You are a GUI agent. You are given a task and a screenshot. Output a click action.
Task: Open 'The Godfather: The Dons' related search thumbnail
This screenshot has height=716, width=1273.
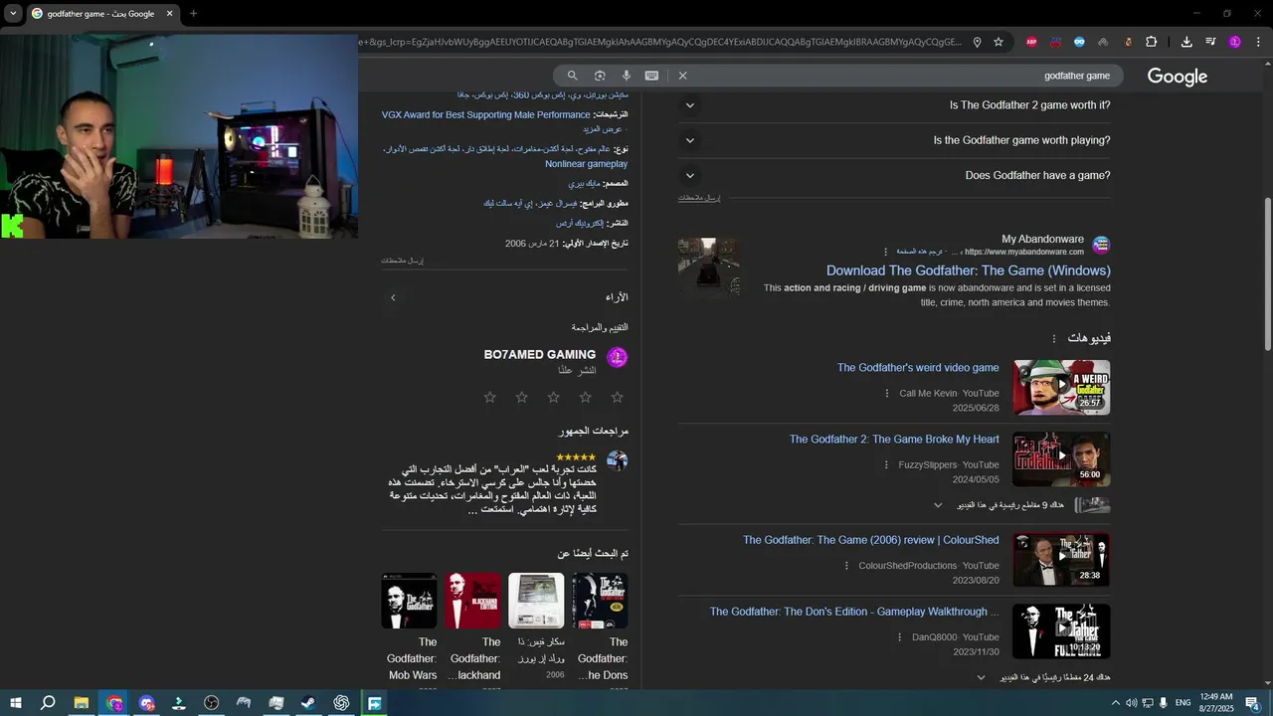click(600, 601)
